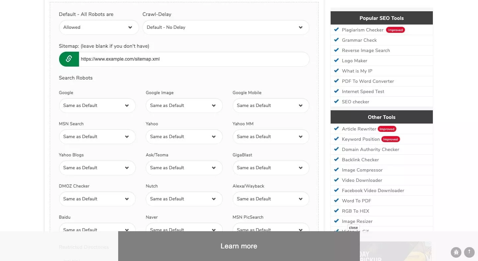The height and width of the screenshot is (261, 478).
Task: Click the Learn more button
Action: point(239,246)
